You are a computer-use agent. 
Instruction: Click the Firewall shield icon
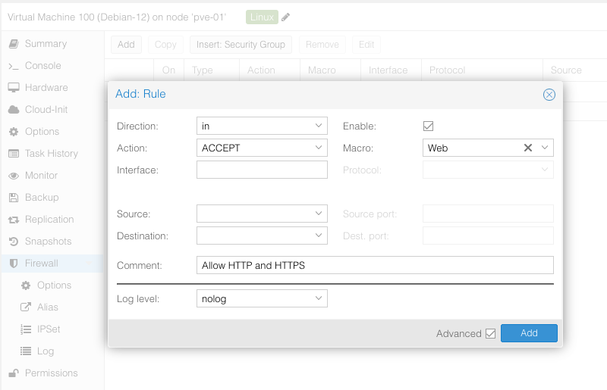click(14, 264)
